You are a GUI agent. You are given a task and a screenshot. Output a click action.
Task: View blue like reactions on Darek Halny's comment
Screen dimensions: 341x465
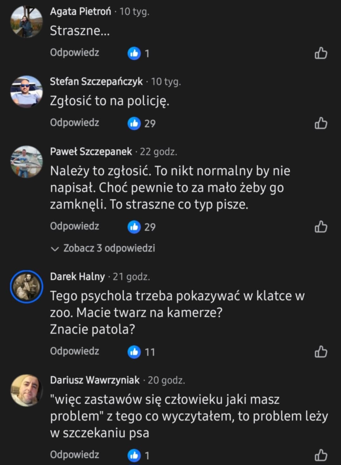point(141,352)
